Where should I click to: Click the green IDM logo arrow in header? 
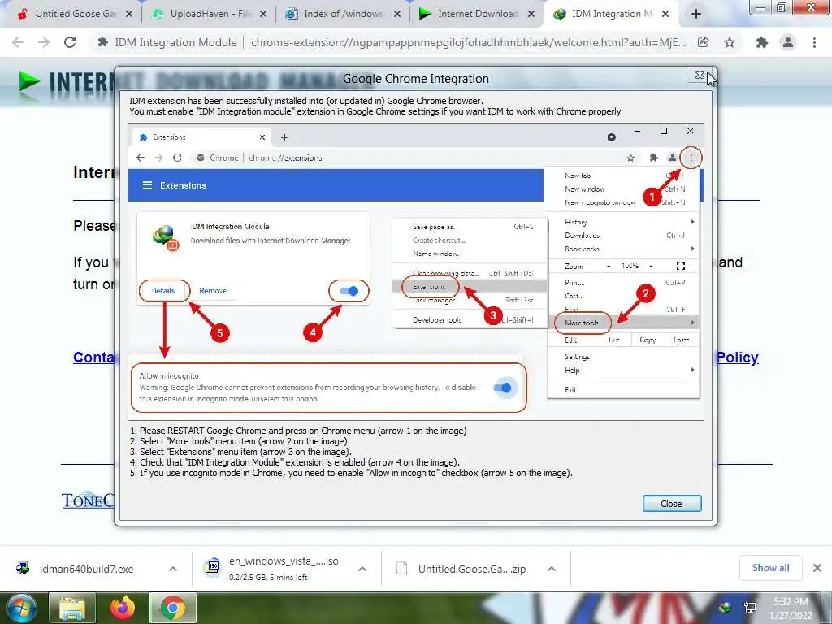point(29,81)
